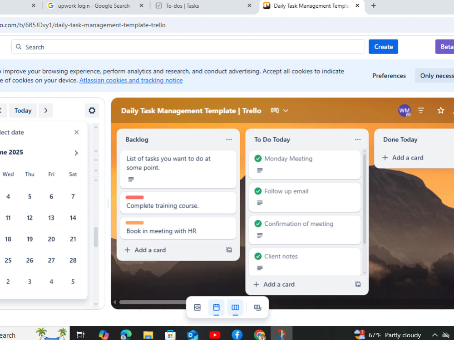Click WM member avatar
Image resolution: width=454 pixels, height=340 pixels.
[x=404, y=111]
